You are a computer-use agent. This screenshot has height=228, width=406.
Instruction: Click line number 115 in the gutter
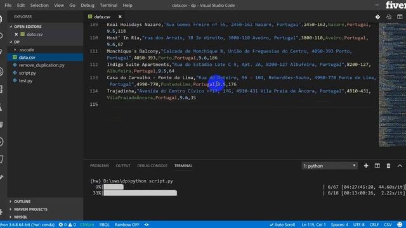(94, 104)
